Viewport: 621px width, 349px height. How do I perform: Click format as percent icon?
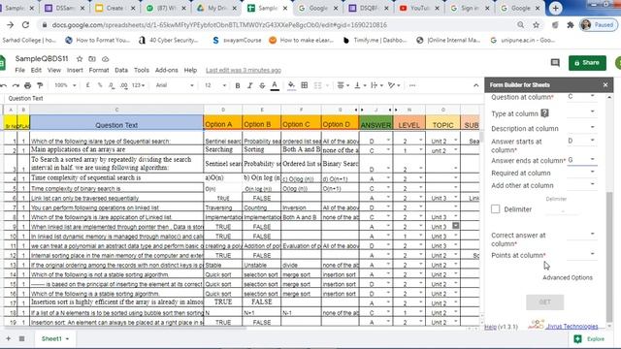tap(100, 85)
